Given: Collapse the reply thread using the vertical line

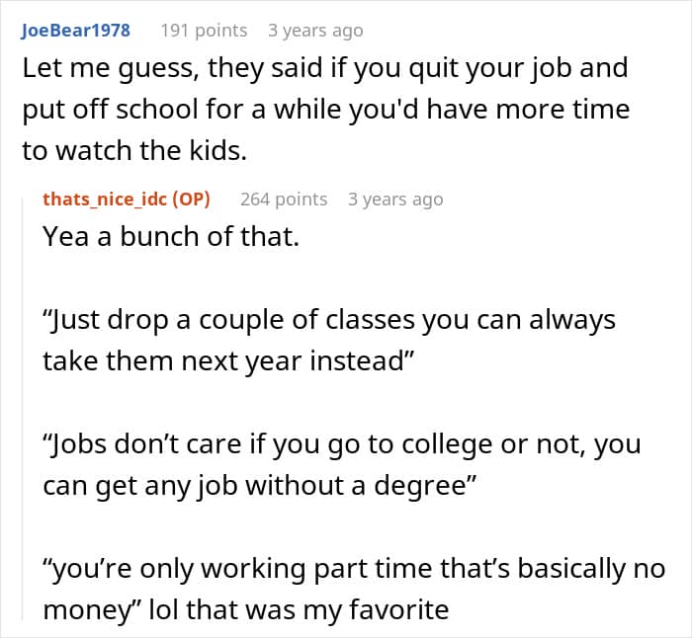Looking at the screenshot, I should (x=23, y=408).
